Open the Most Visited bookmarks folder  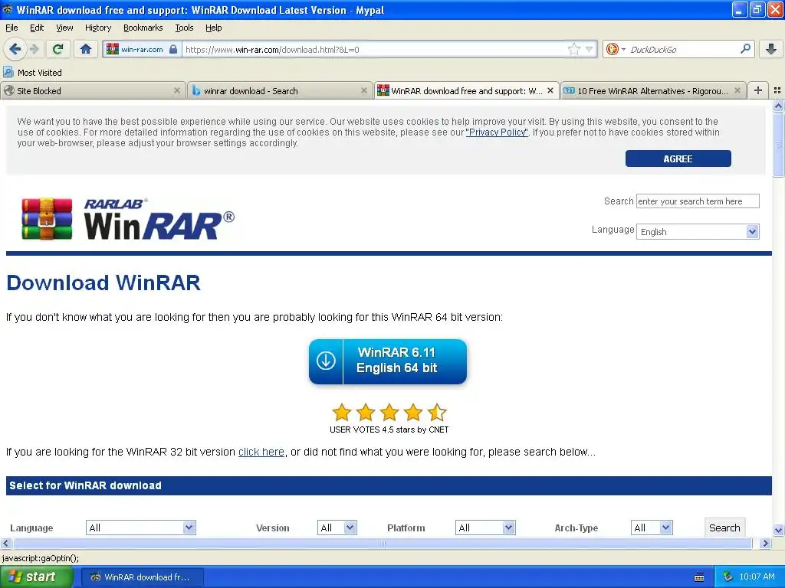[33, 73]
